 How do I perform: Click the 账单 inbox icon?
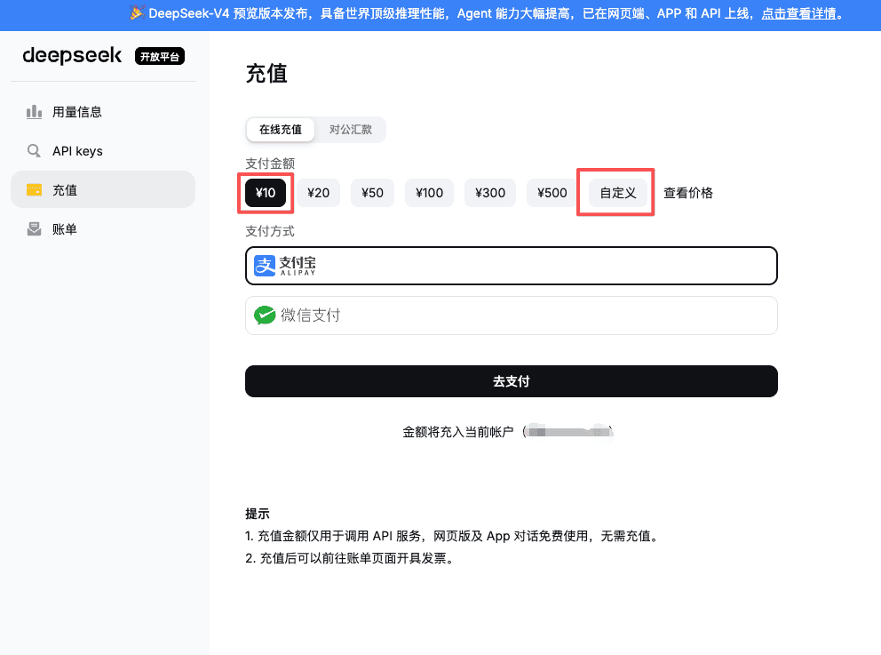click(35, 228)
